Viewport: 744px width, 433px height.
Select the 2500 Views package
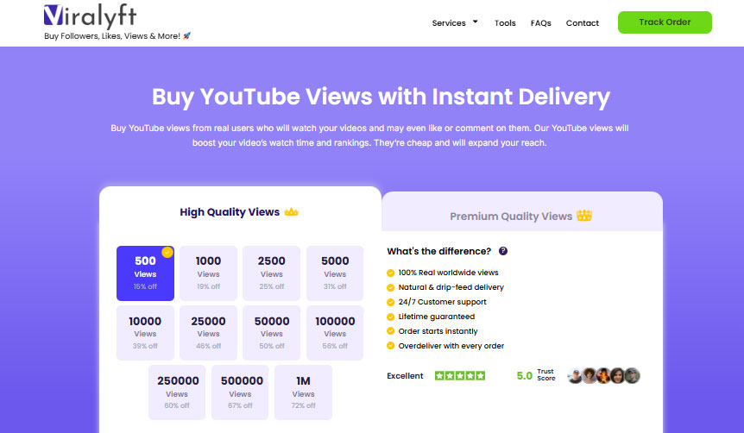271,273
